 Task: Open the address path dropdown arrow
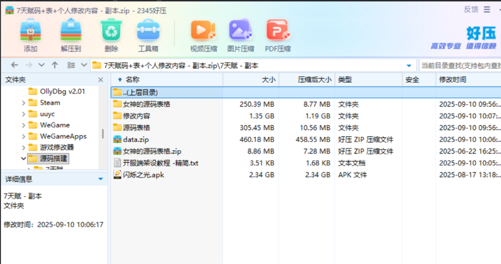408,66
